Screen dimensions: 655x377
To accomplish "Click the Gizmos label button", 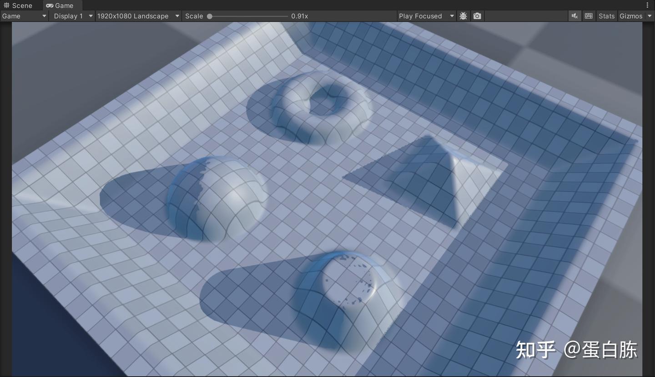I will [x=630, y=15].
